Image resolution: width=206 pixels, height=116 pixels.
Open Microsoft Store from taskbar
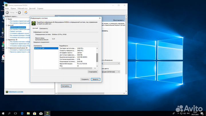(35, 113)
